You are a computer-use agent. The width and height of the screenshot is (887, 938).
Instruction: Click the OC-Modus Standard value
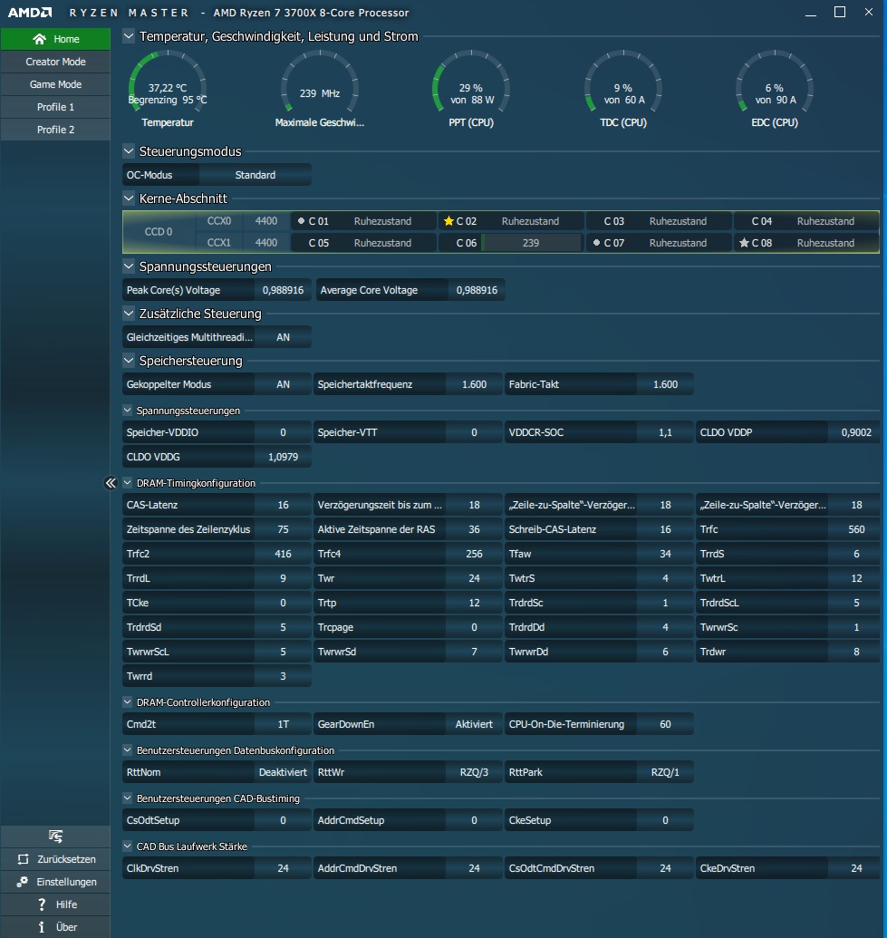click(255, 175)
